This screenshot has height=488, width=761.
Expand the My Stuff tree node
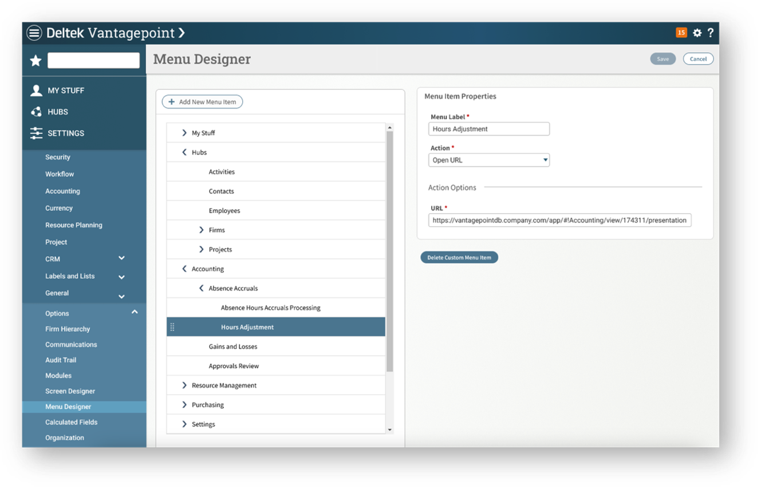coord(184,133)
